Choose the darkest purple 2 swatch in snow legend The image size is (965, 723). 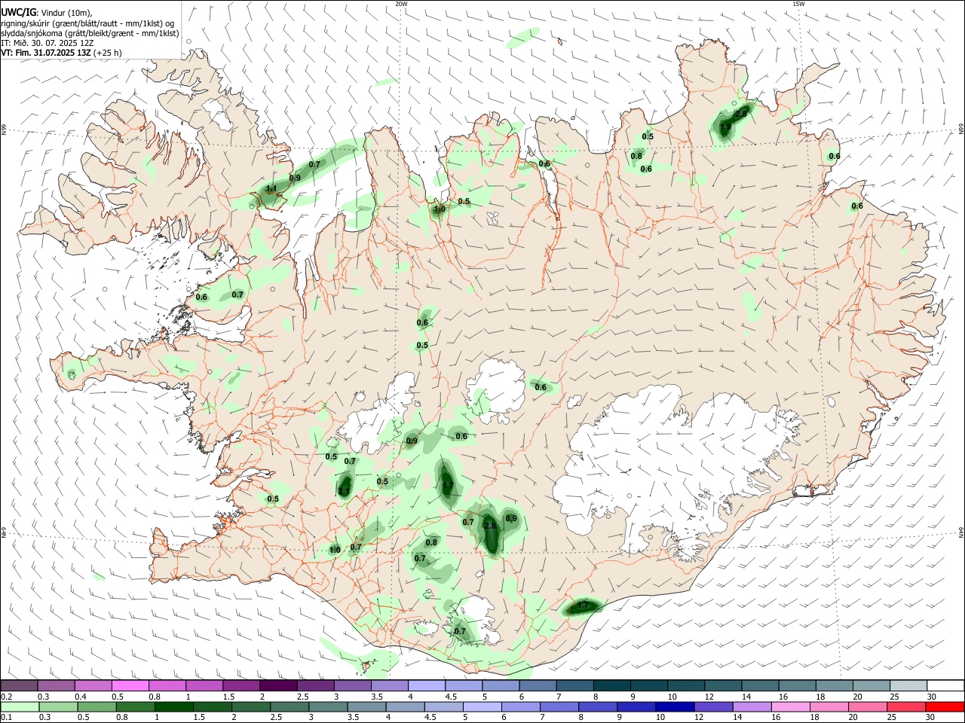pyautogui.click(x=278, y=686)
